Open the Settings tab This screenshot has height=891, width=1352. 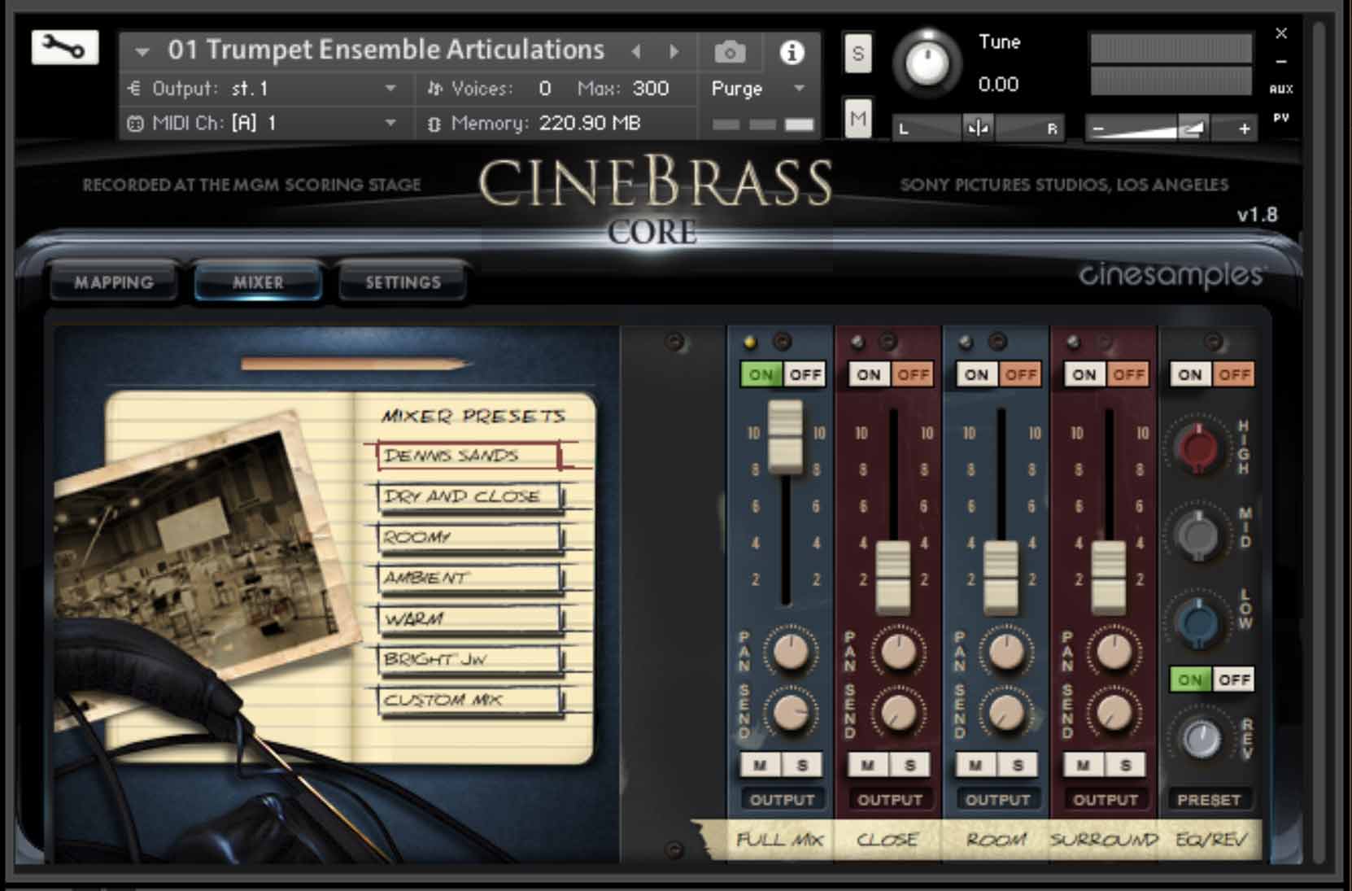pyautogui.click(x=402, y=282)
